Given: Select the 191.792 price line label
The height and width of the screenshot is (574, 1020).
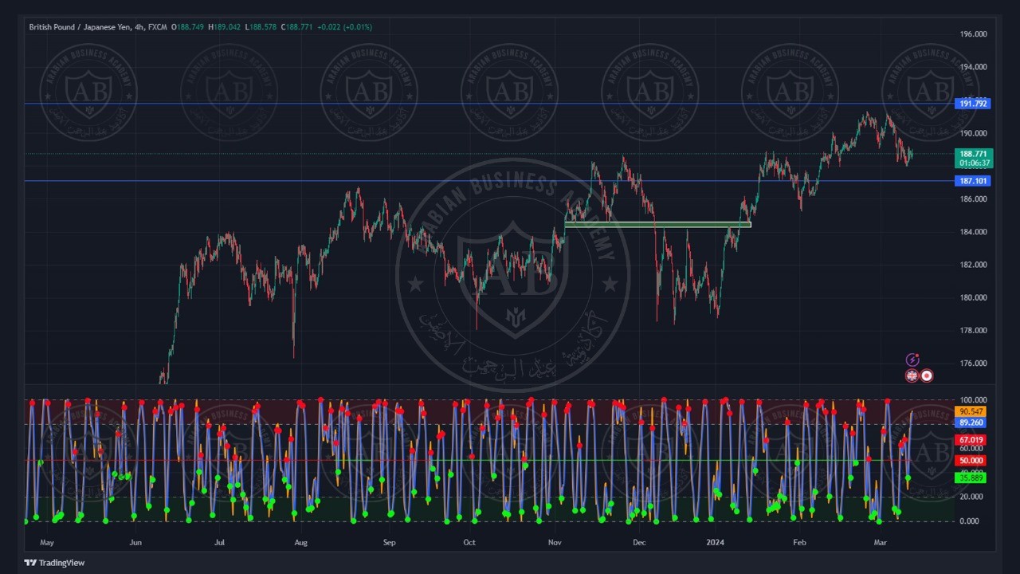Looking at the screenshot, I should pos(973,104).
